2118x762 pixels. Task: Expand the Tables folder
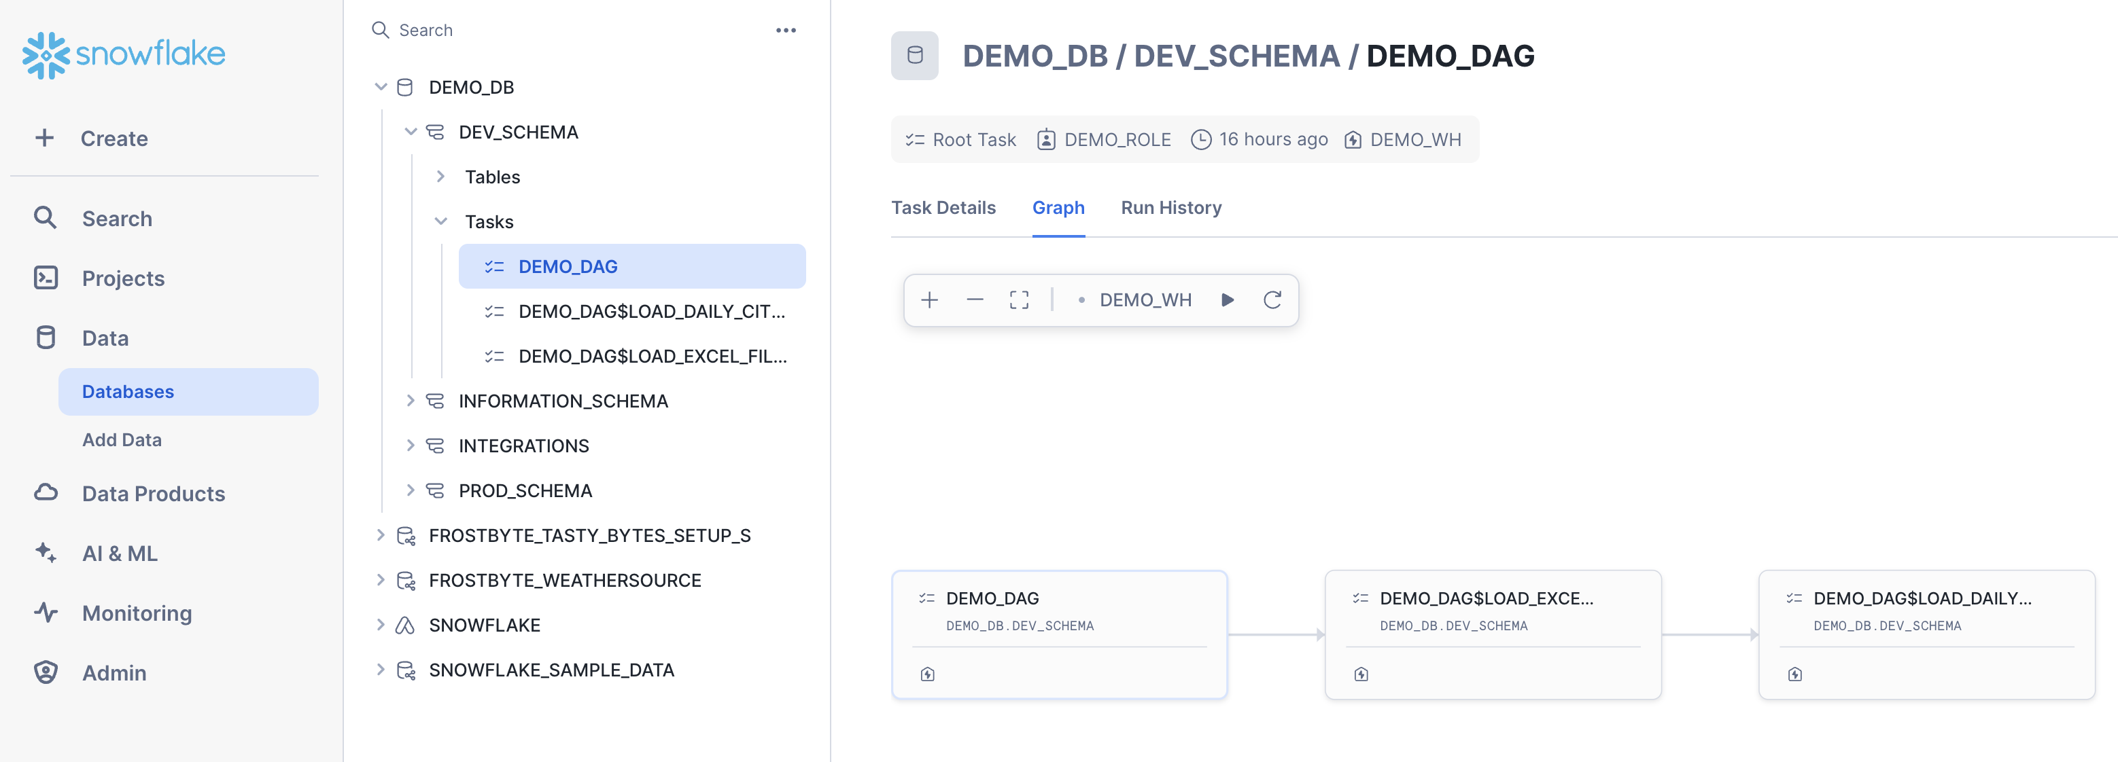click(440, 177)
